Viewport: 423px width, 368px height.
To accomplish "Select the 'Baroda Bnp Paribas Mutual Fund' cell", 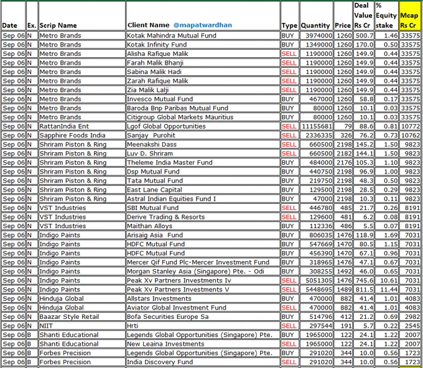I will [203, 108].
